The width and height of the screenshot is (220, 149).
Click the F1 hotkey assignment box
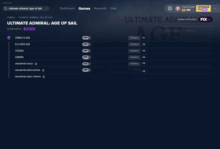click(x=144, y=38)
